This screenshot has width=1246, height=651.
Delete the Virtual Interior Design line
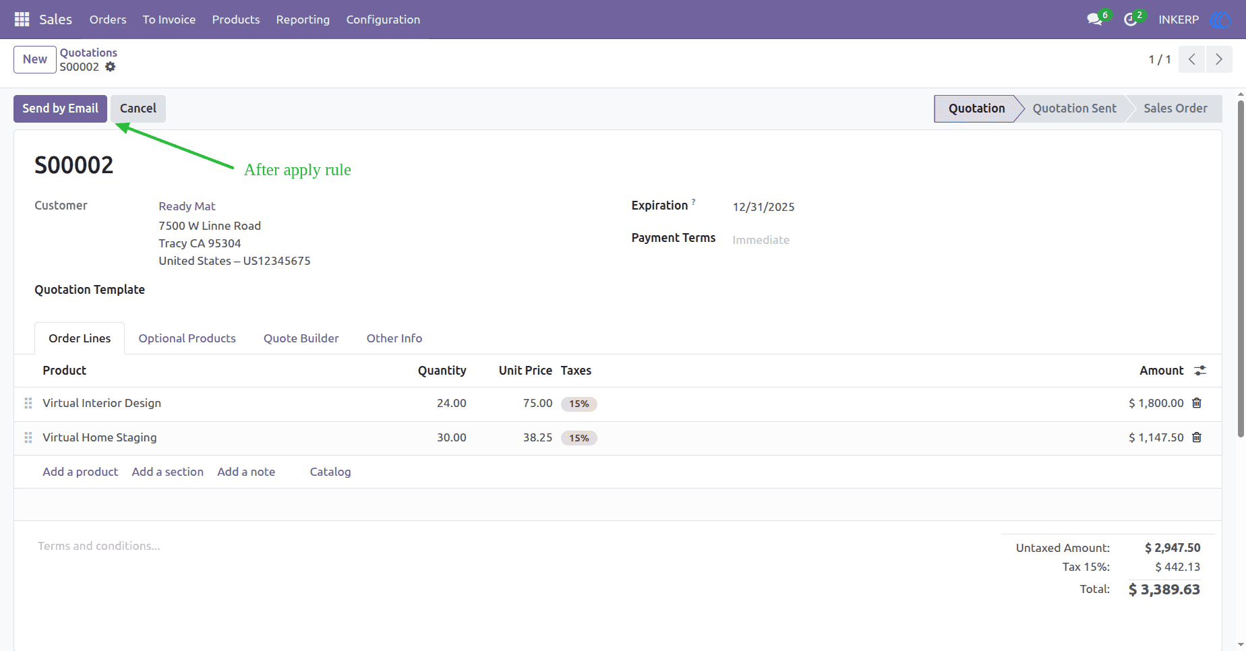click(x=1197, y=403)
